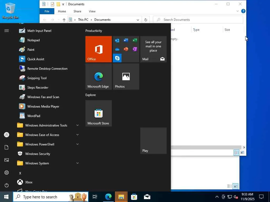Show hidden system tray icons

[x=217, y=197]
